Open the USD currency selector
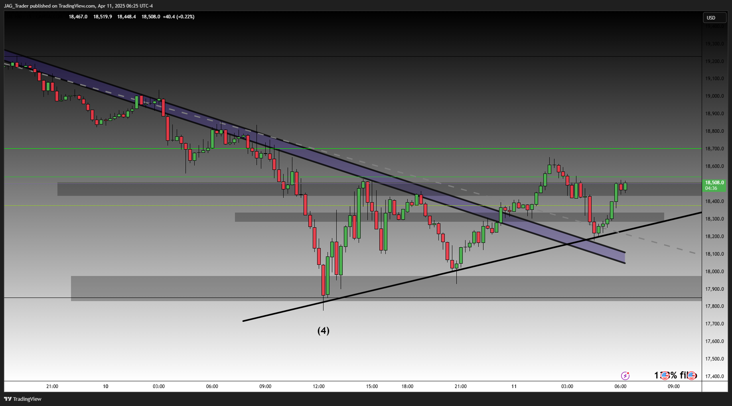This screenshot has height=406, width=732. pyautogui.click(x=714, y=18)
